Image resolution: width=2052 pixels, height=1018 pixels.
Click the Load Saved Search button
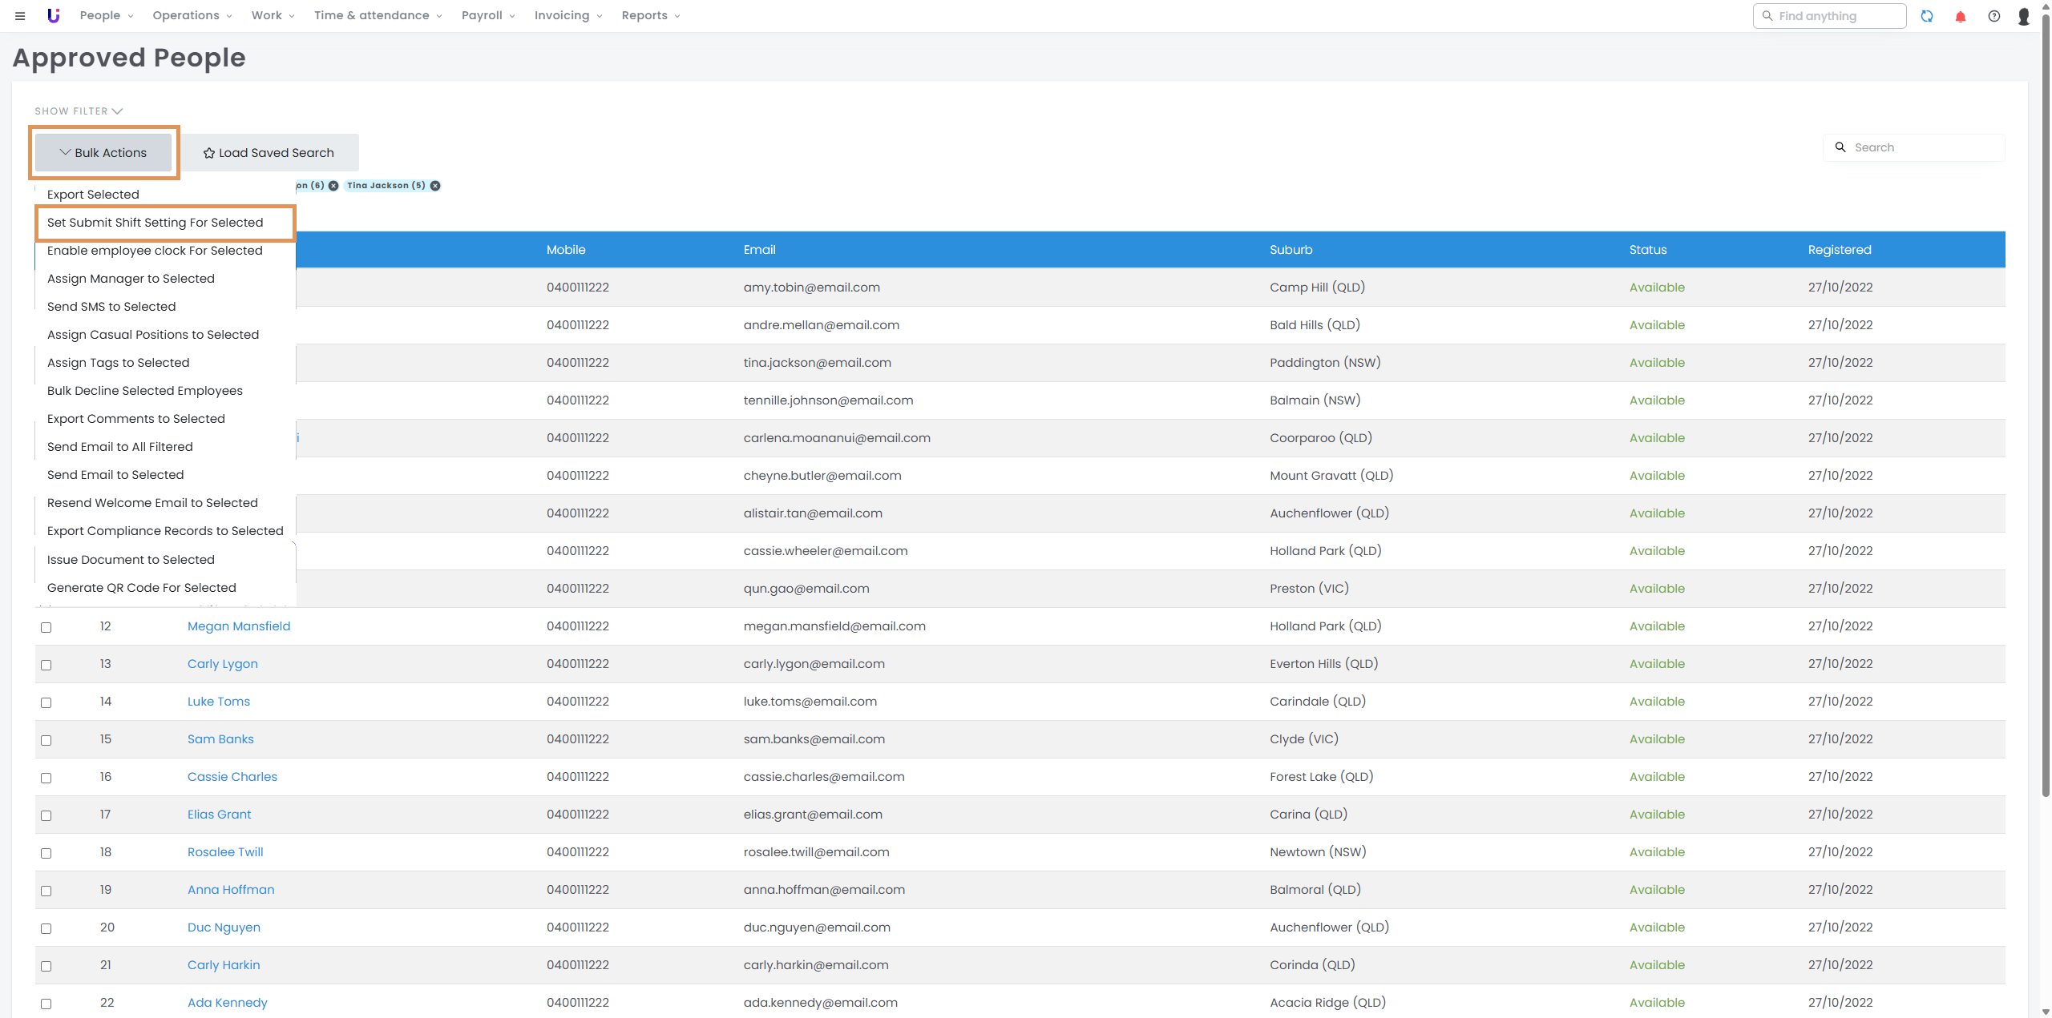click(269, 153)
